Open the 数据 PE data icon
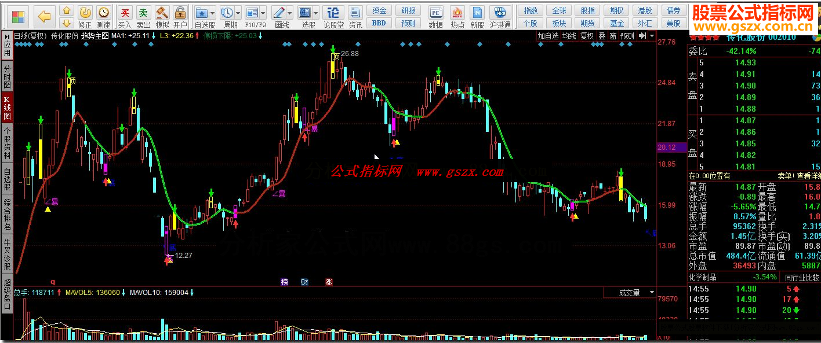The height and width of the screenshot is (343, 821). coord(436,16)
